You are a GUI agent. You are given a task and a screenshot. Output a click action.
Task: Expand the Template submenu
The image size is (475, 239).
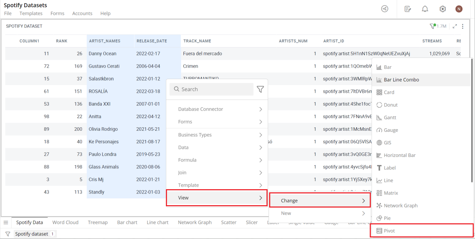click(x=217, y=185)
